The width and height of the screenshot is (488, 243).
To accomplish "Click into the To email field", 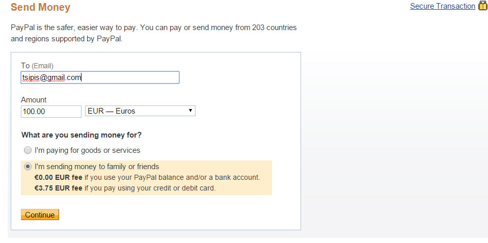I will [100, 77].
